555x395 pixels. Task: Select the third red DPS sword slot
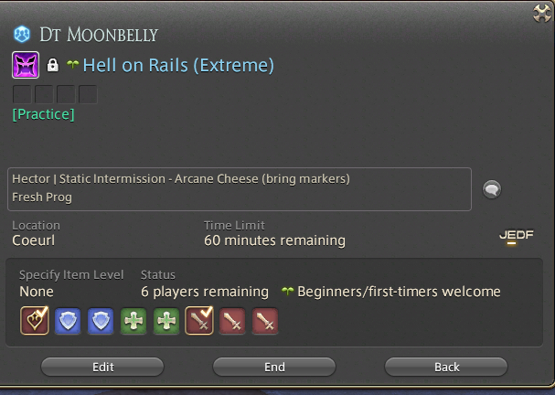point(232,321)
